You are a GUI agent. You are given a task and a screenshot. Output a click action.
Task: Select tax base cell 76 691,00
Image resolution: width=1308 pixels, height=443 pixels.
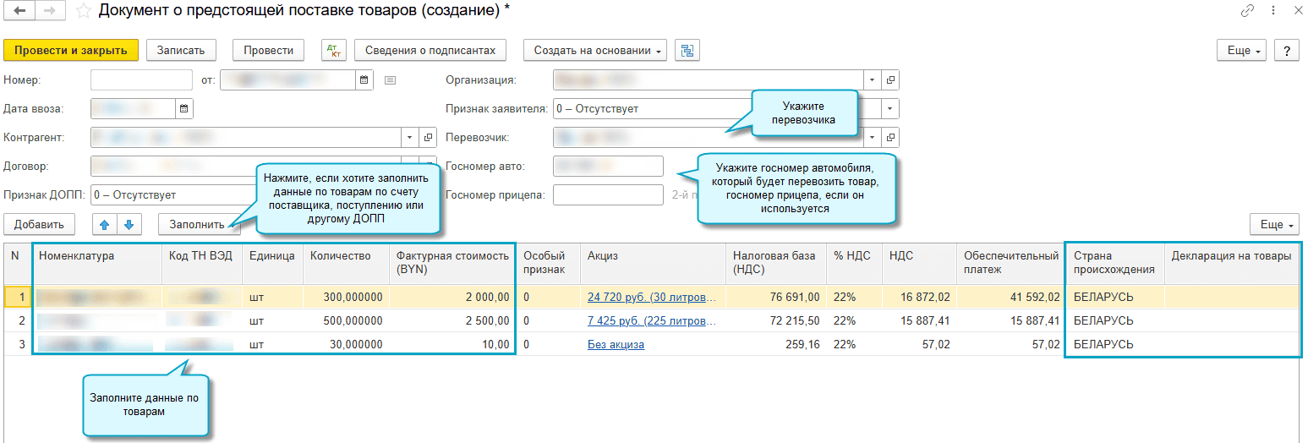pos(776,297)
